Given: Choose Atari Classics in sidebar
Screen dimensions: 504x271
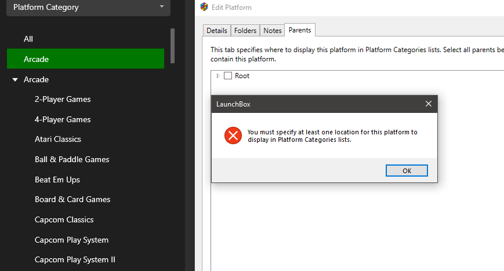Looking at the screenshot, I should pos(58,139).
